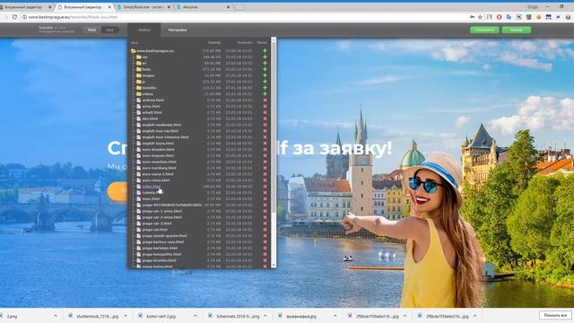This screenshot has width=574, height=323.
Task: Open downloaded file komo-vert-2.jpg
Action: click(x=161, y=316)
